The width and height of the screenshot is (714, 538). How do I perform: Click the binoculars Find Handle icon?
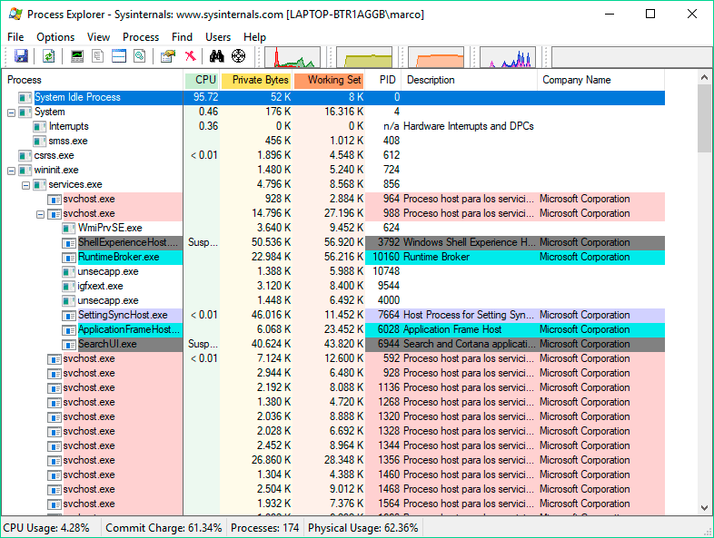[x=217, y=56]
